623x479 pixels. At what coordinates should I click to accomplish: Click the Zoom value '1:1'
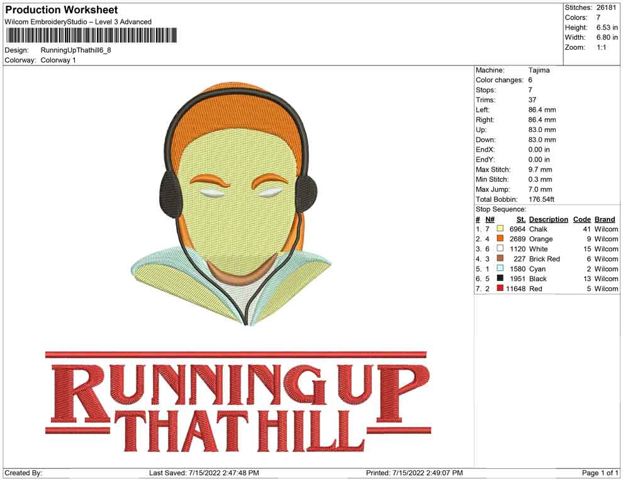602,47
